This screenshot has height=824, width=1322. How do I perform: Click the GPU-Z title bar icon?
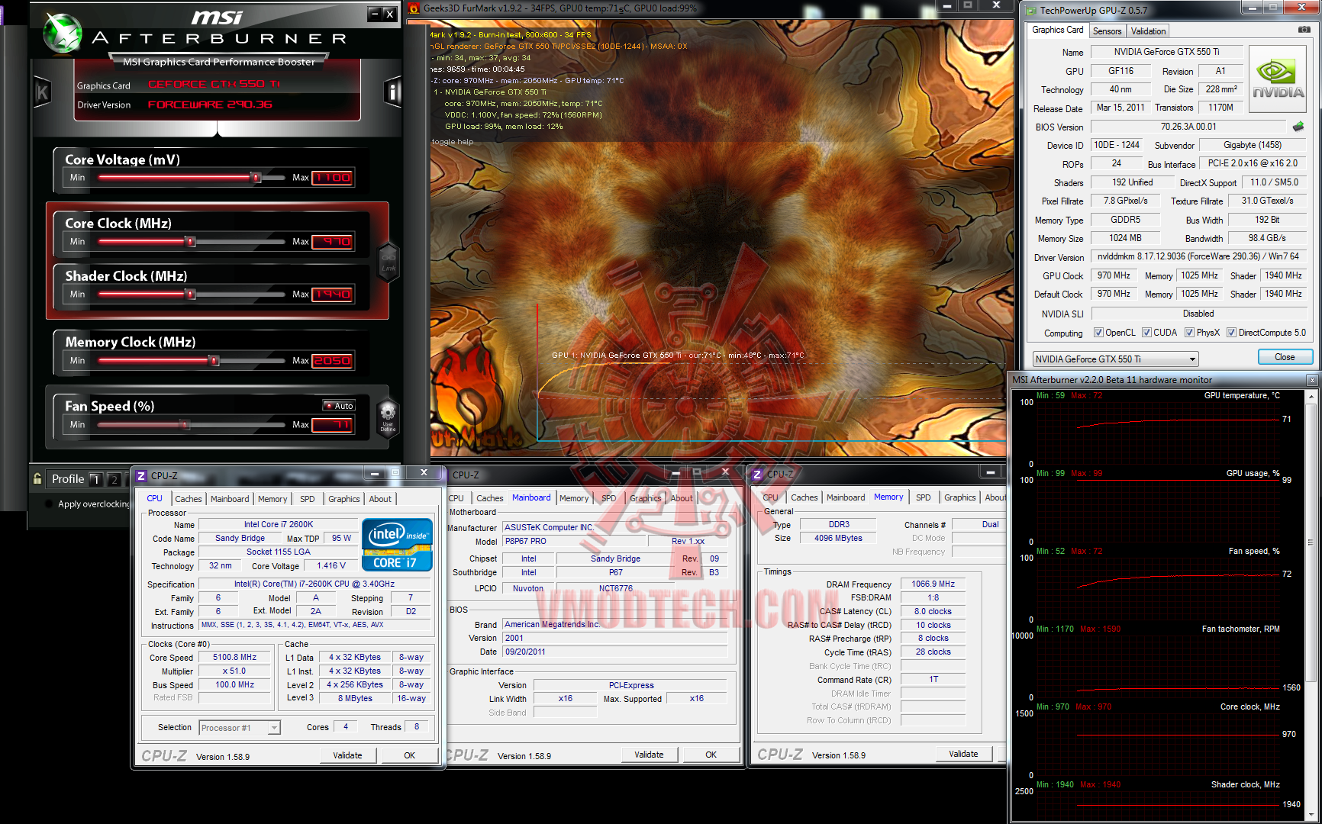point(1030,11)
